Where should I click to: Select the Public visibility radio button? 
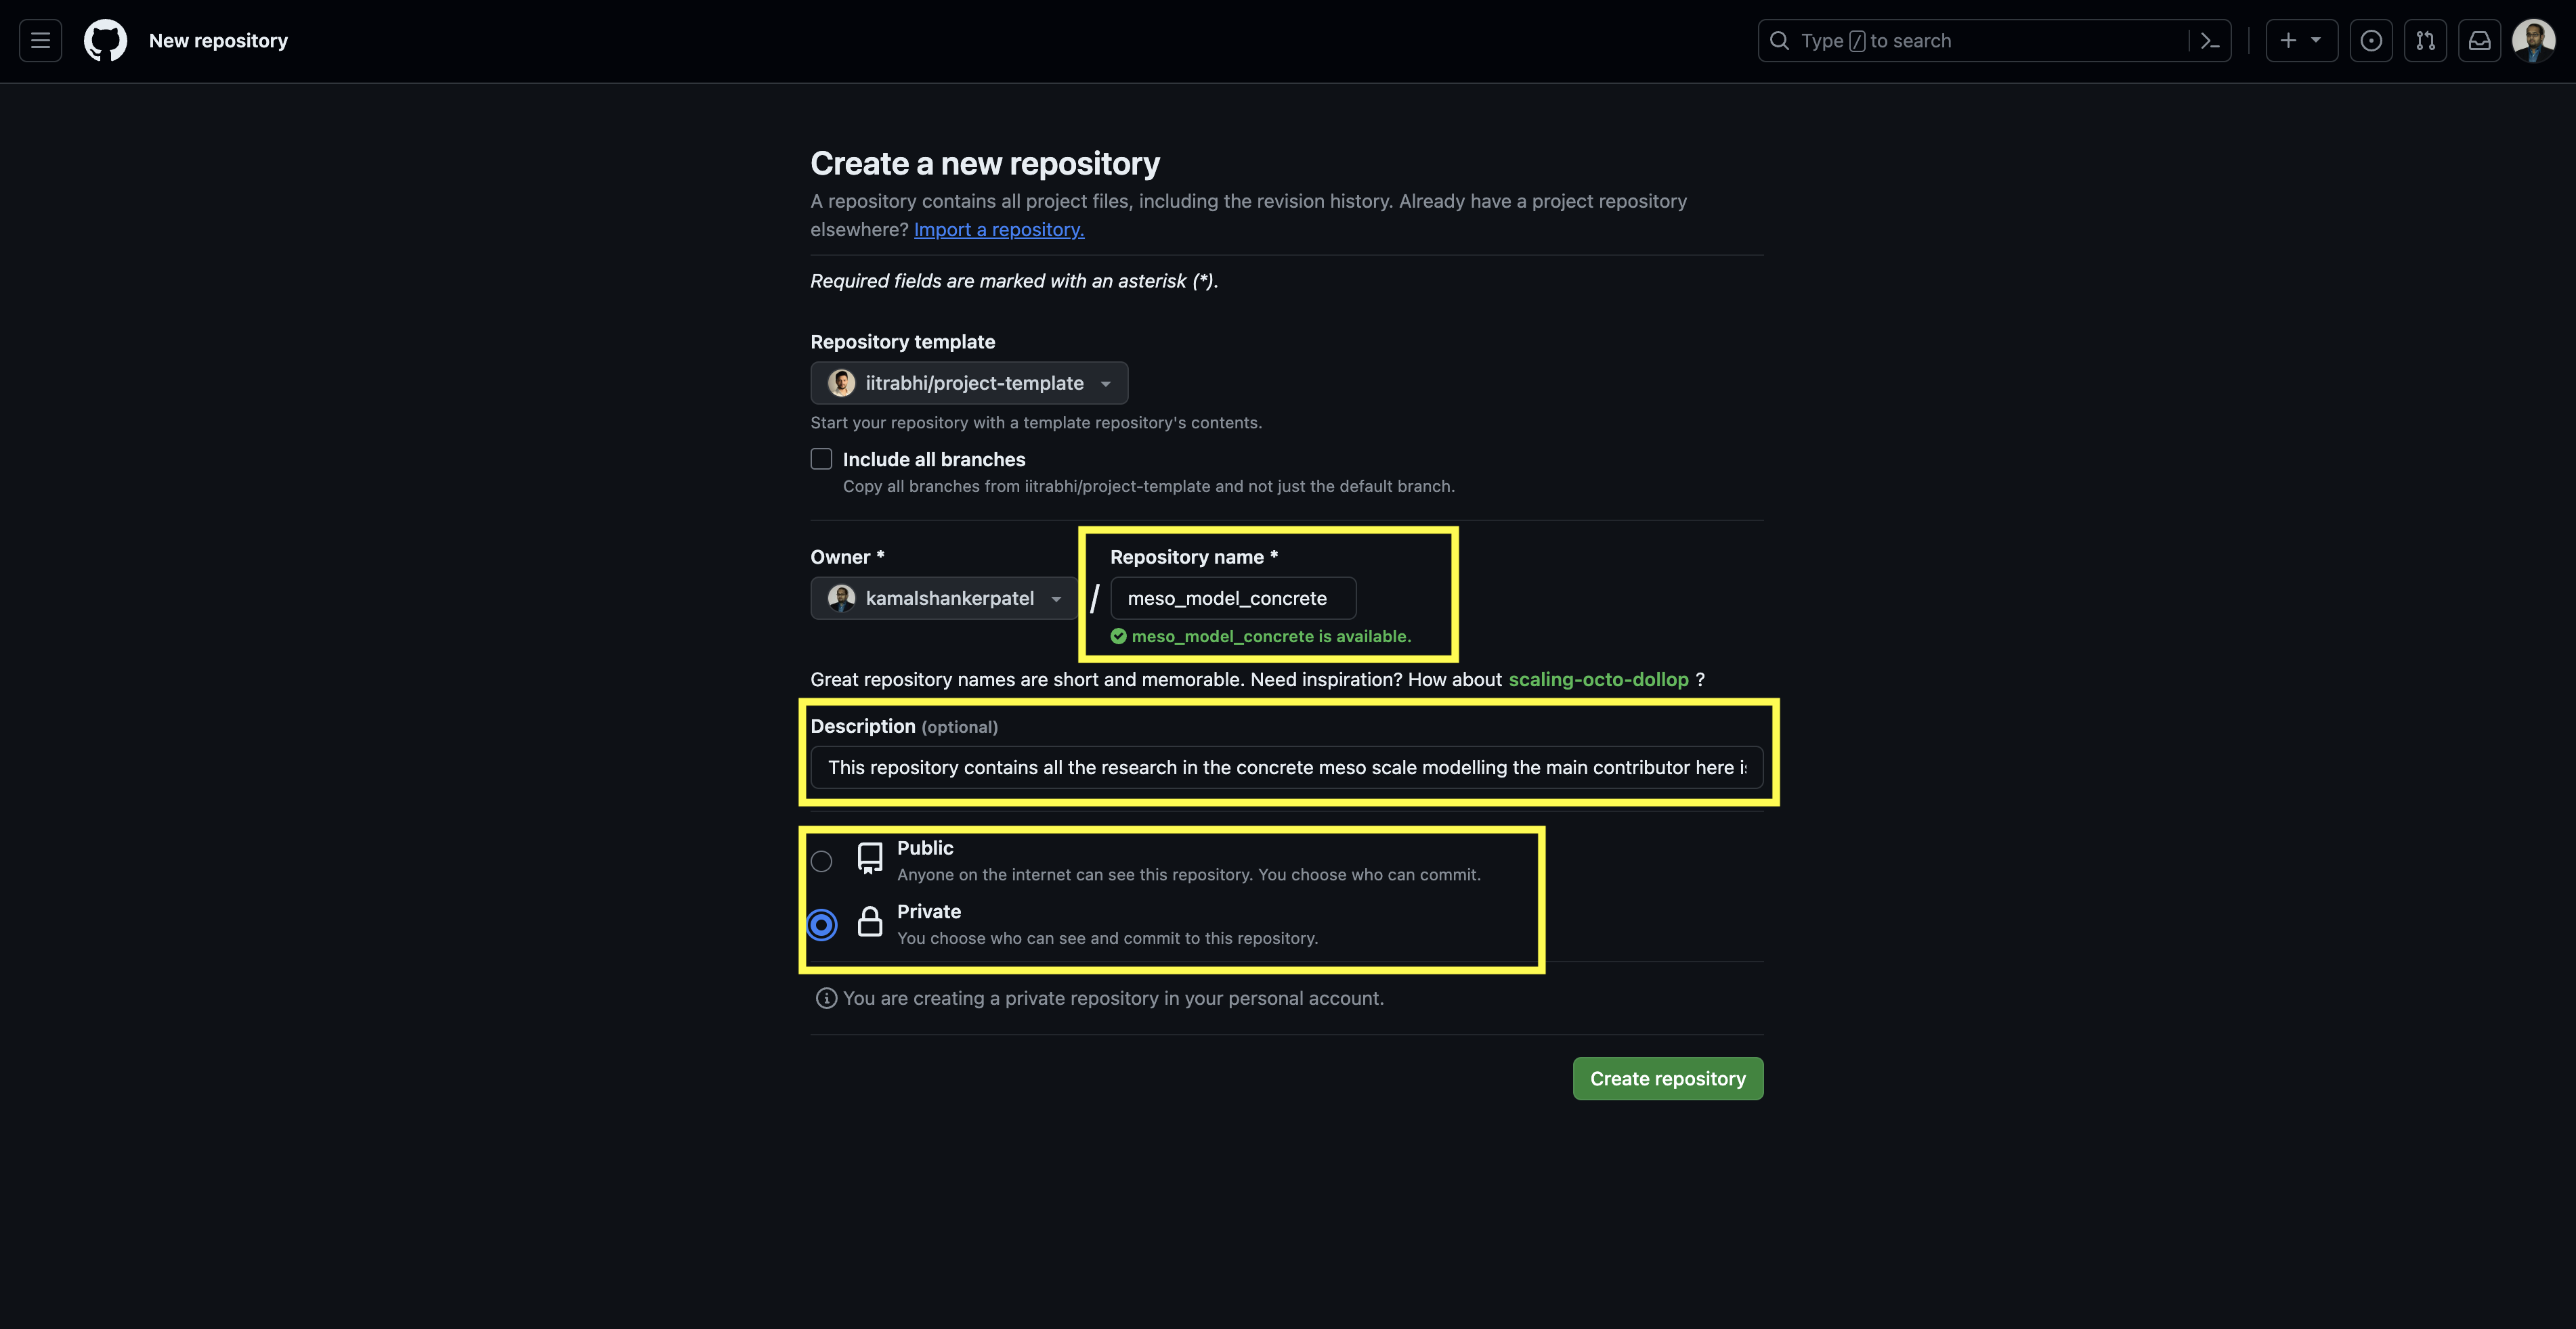coord(821,861)
